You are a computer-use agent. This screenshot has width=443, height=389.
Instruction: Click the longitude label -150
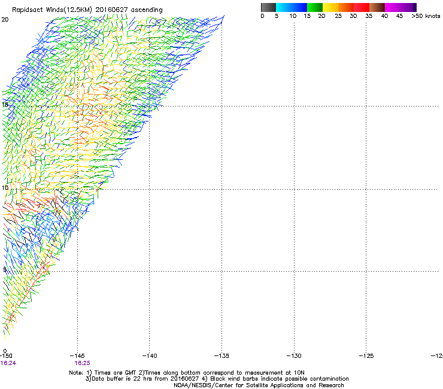pyautogui.click(x=6, y=355)
